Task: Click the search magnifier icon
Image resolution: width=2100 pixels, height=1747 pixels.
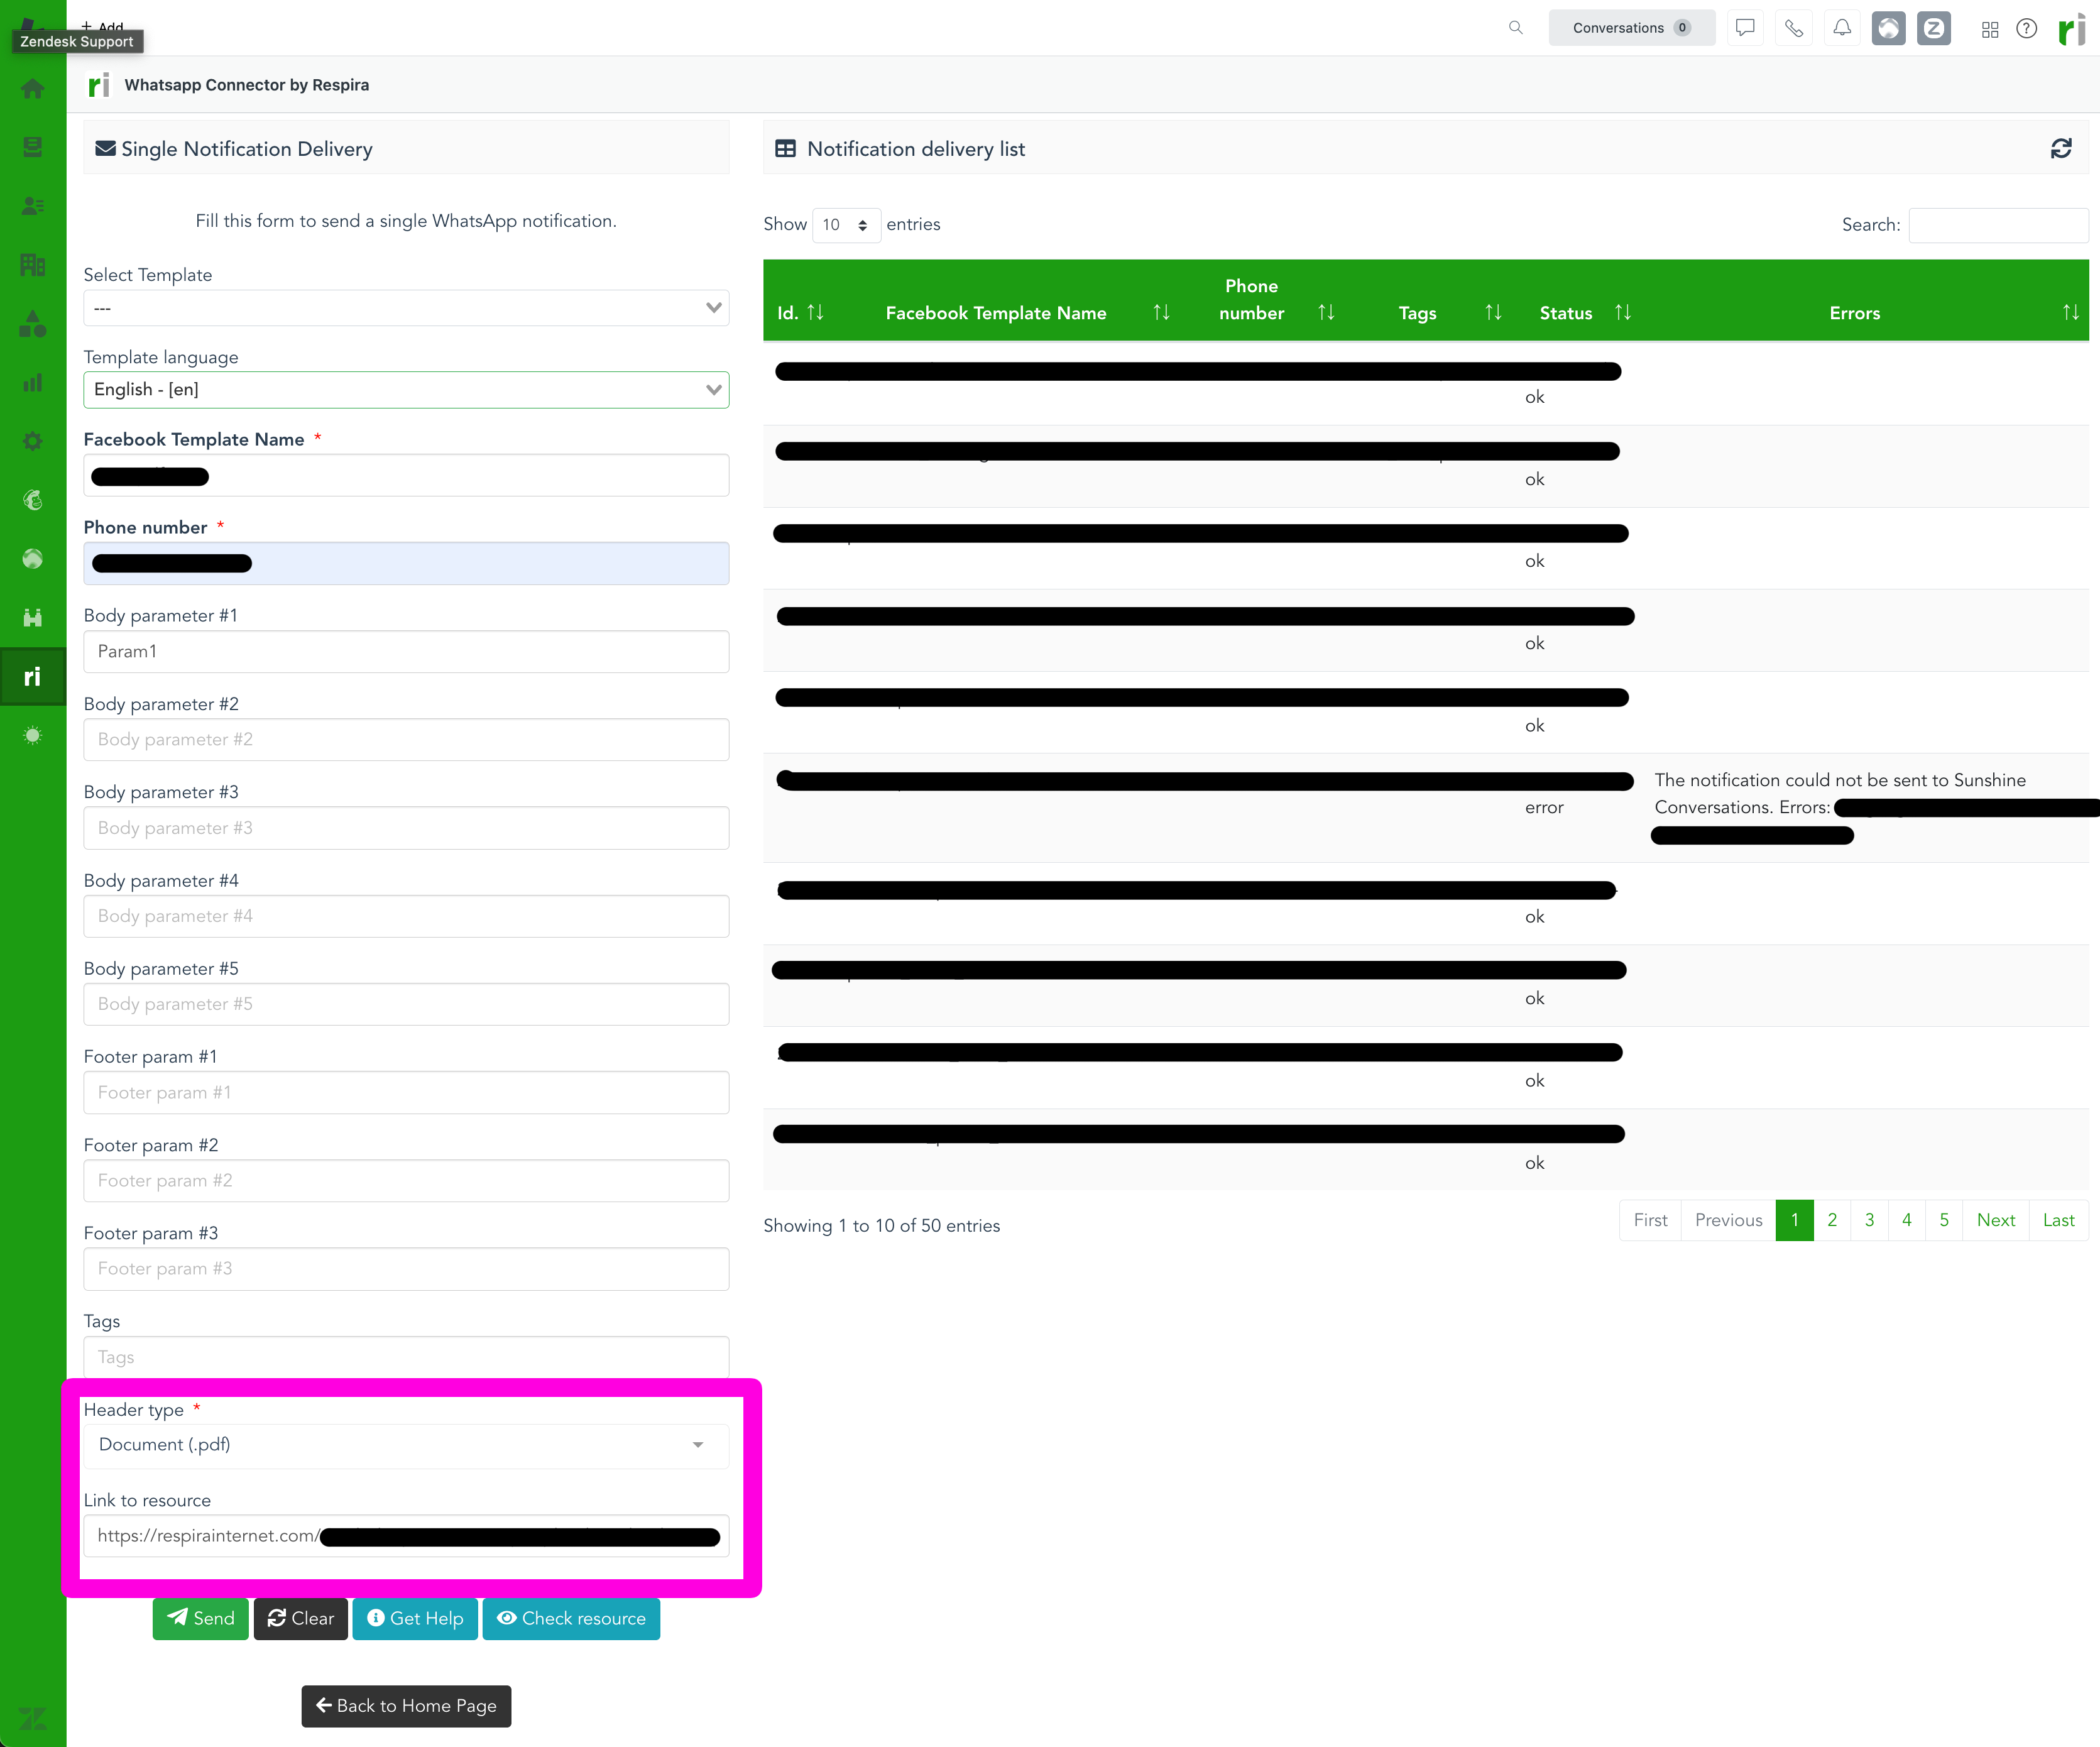Action: (1515, 28)
